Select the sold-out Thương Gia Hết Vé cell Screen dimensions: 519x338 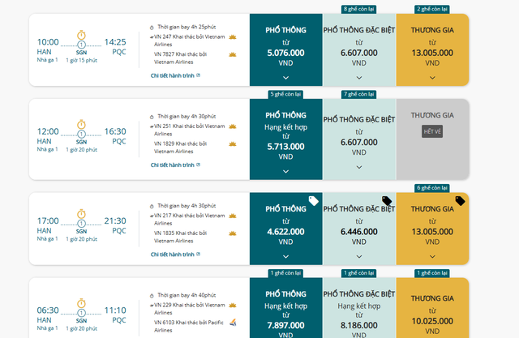point(432,131)
